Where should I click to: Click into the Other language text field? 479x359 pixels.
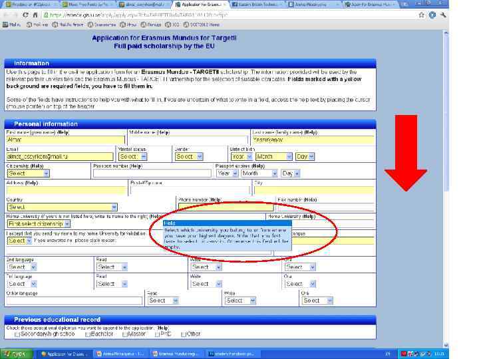click(x=75, y=300)
